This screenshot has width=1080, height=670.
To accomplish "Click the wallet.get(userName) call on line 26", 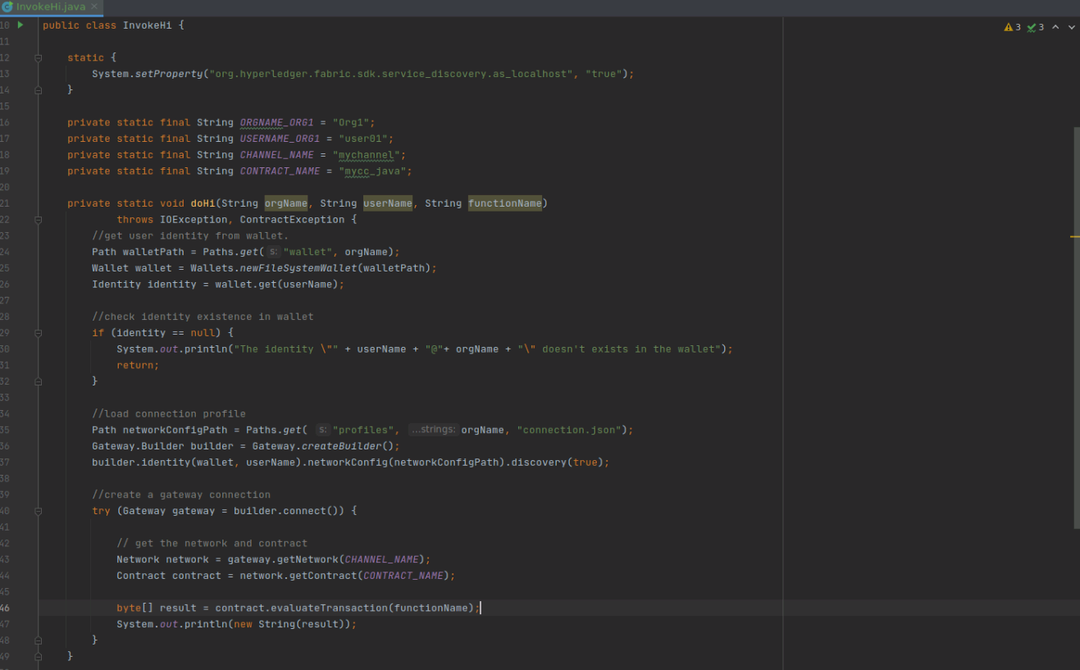I will [x=276, y=285].
